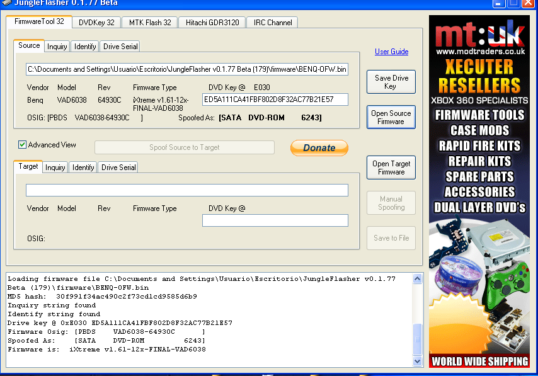Click the 'Firmware Osig:' log line
The height and width of the screenshot is (376, 538).
tap(106, 332)
